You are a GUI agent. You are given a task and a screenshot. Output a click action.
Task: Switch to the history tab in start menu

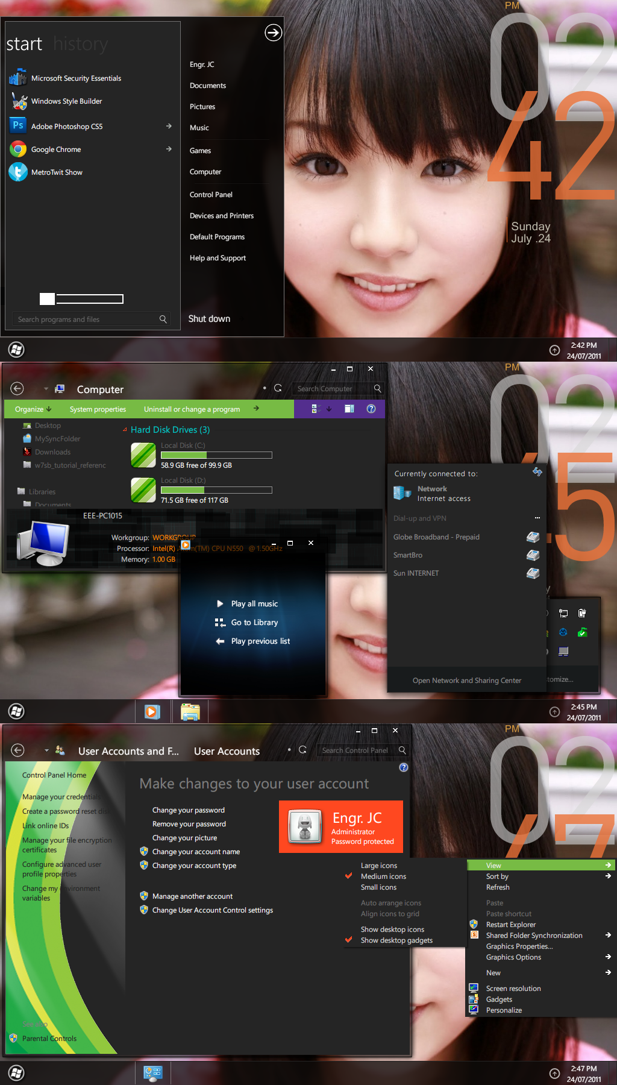click(x=81, y=44)
